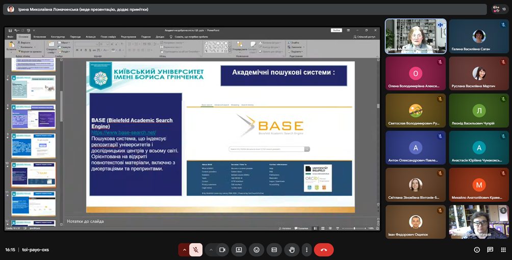Image resolution: width=512 pixels, height=260 pixels.
Task: Click the present screen icon
Action: 239,250
